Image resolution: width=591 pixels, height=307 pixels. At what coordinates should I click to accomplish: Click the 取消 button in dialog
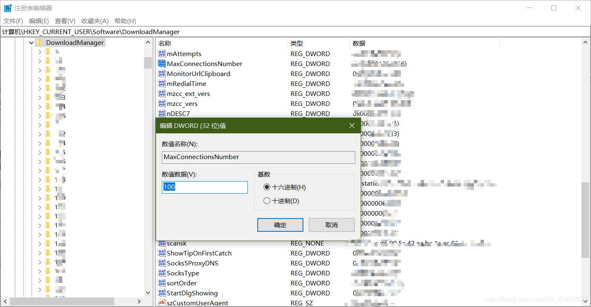(332, 225)
